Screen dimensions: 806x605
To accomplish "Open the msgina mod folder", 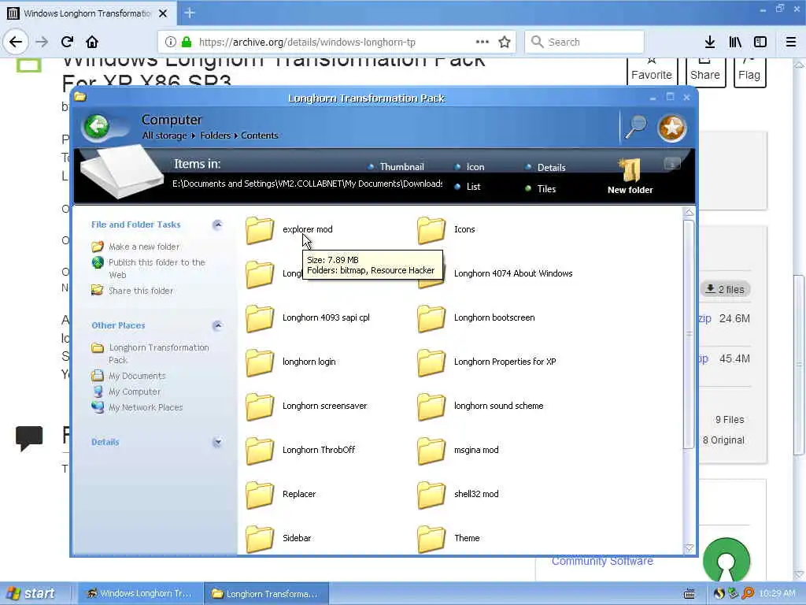I will [458, 450].
